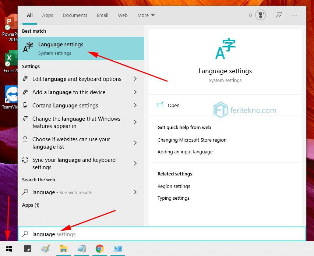Click language - See web results text
This screenshot has height=256, width=314.
62,192
